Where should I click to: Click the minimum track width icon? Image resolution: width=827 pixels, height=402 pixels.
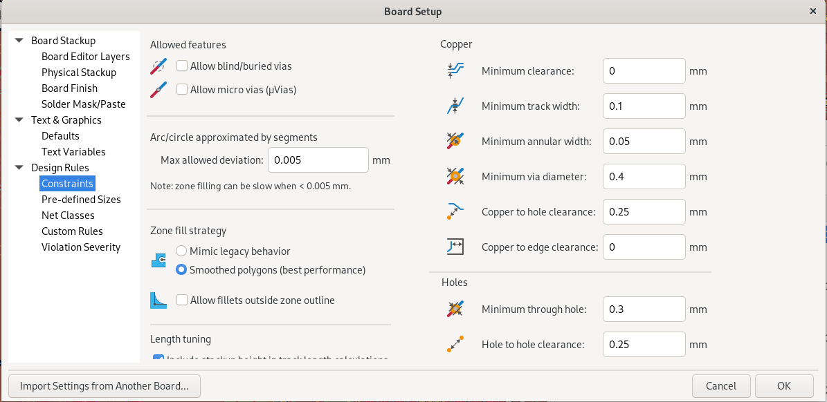pos(455,106)
